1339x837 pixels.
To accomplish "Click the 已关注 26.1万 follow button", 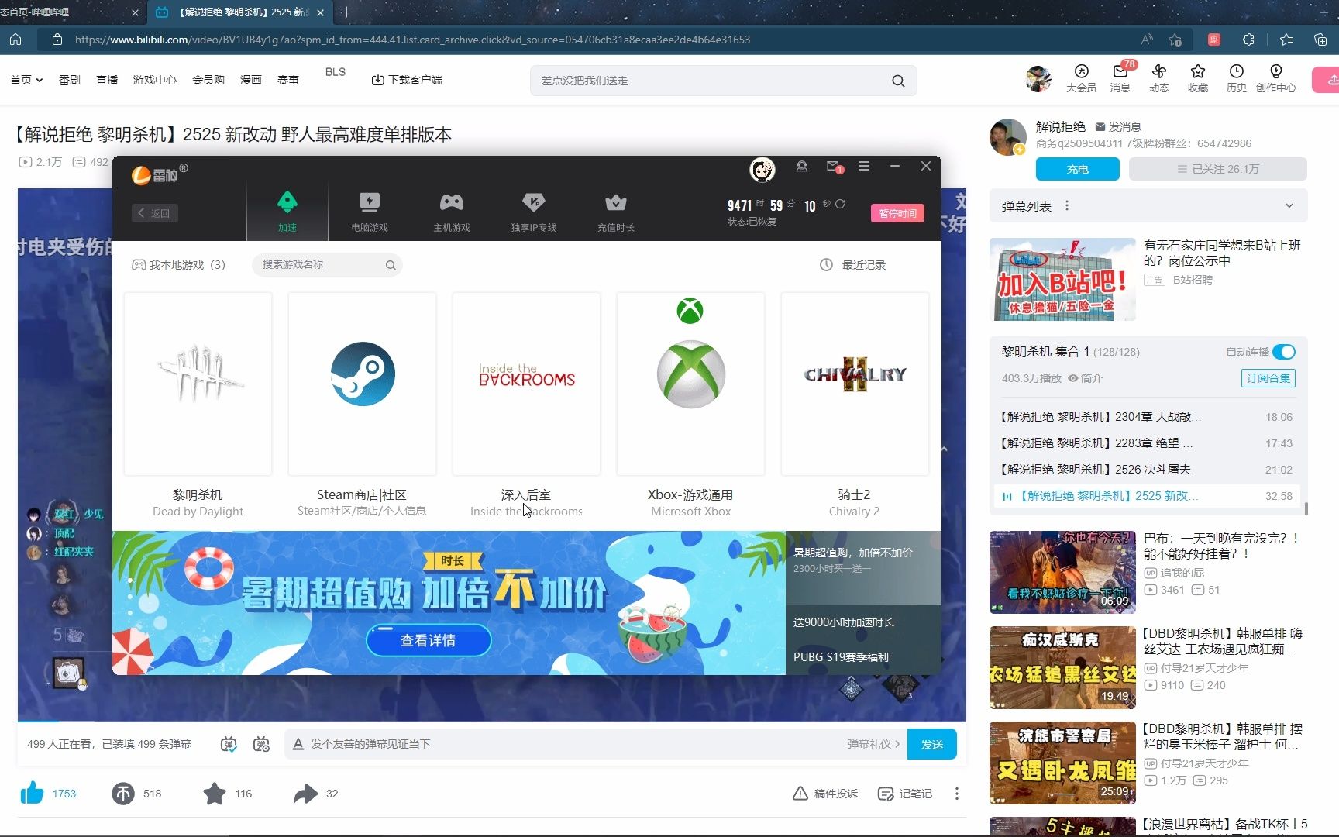I will pos(1218,169).
